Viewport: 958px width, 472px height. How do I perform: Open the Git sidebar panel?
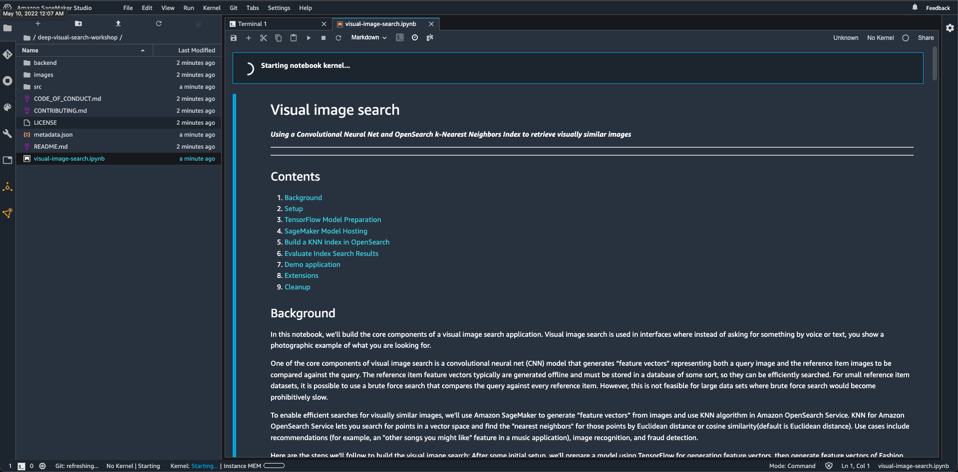[x=7, y=54]
